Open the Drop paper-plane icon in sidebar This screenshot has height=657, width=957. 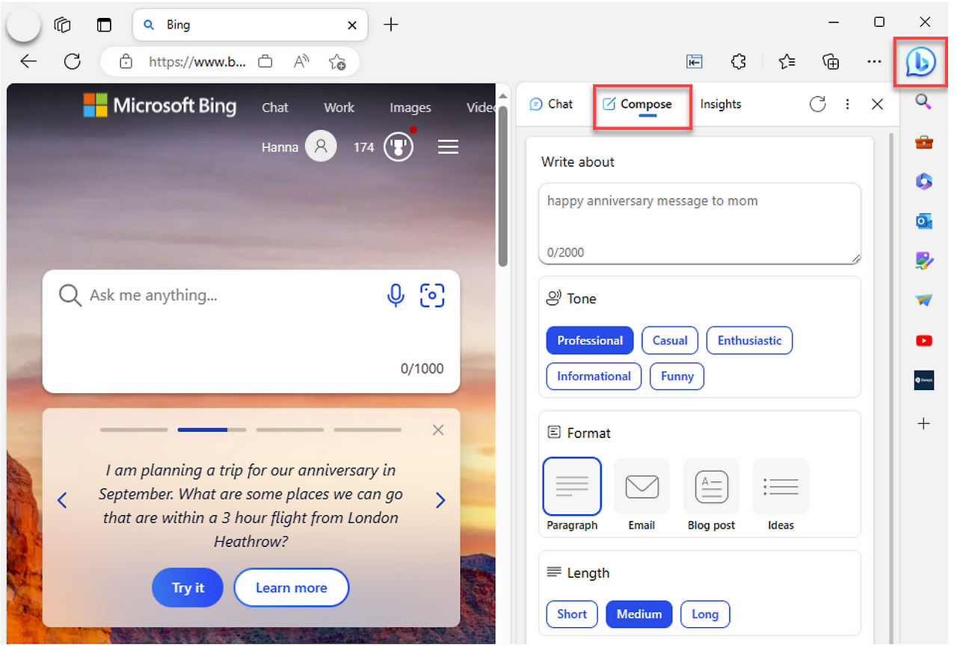point(924,300)
